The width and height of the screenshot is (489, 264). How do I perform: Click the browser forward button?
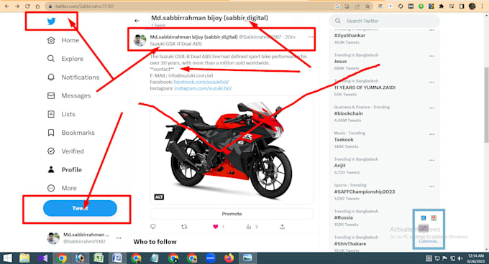click(17, 6)
